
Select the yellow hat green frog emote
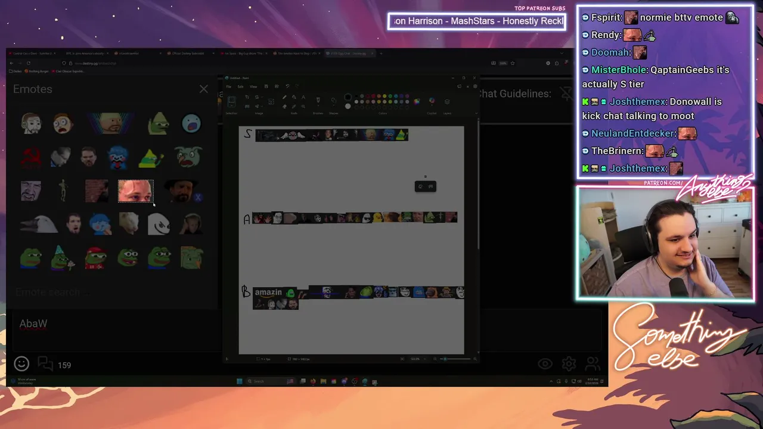(151, 157)
